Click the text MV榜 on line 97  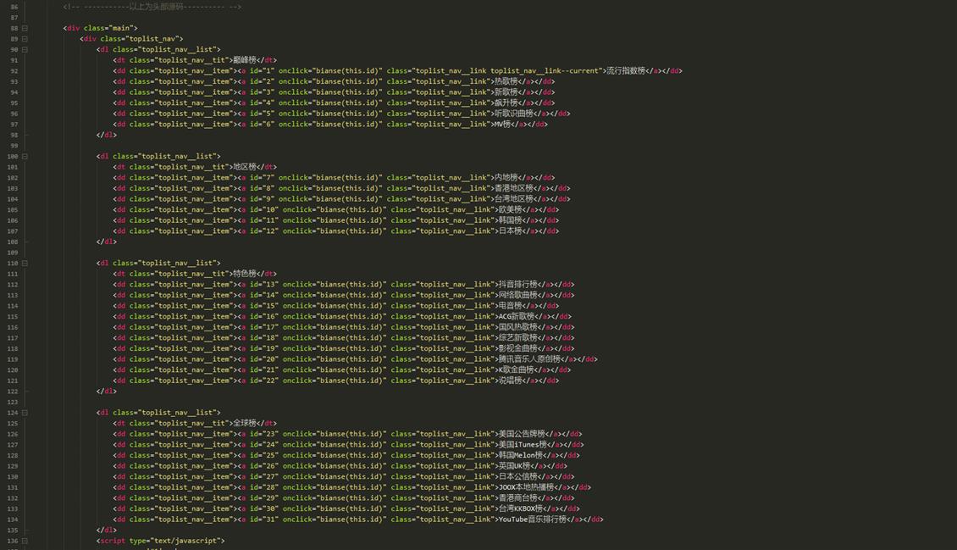pyautogui.click(x=502, y=124)
